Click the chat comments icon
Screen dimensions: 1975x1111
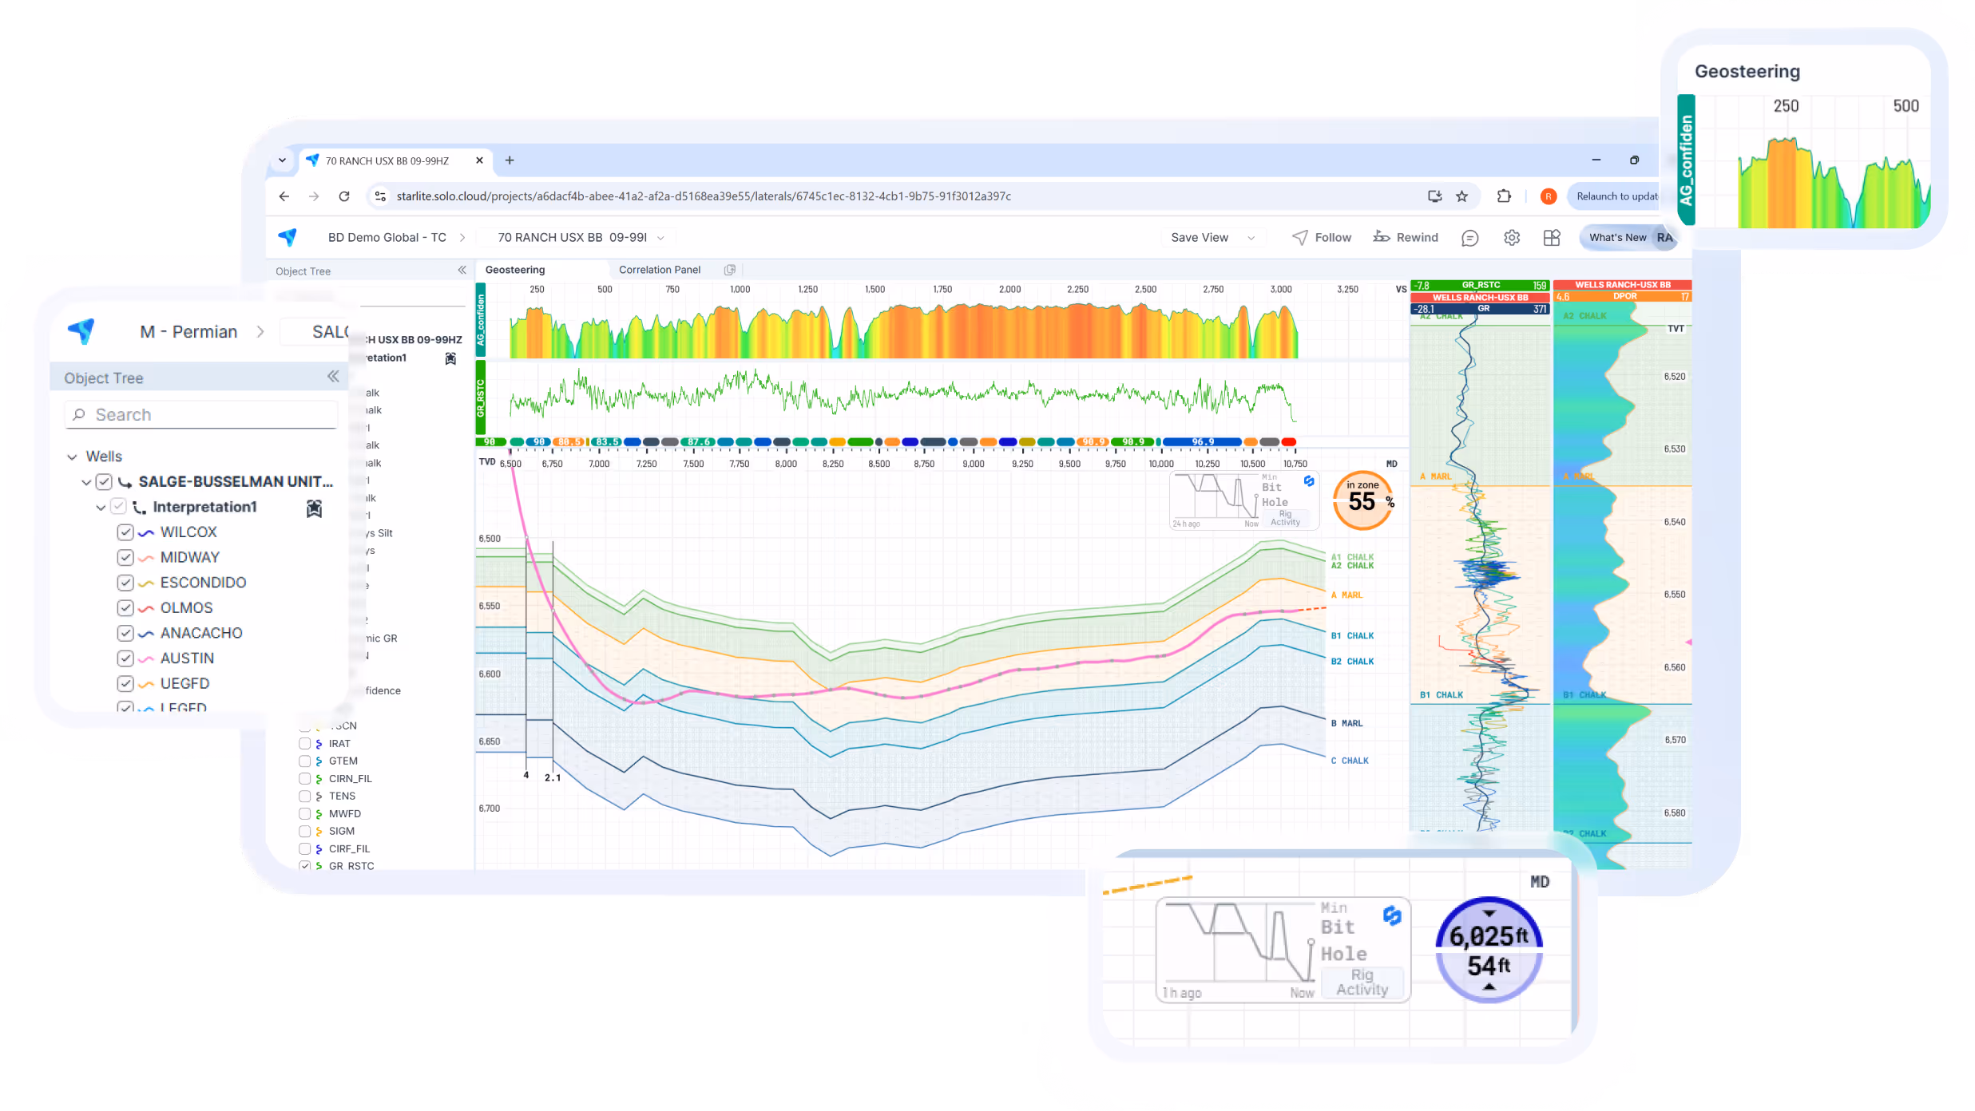point(1469,238)
